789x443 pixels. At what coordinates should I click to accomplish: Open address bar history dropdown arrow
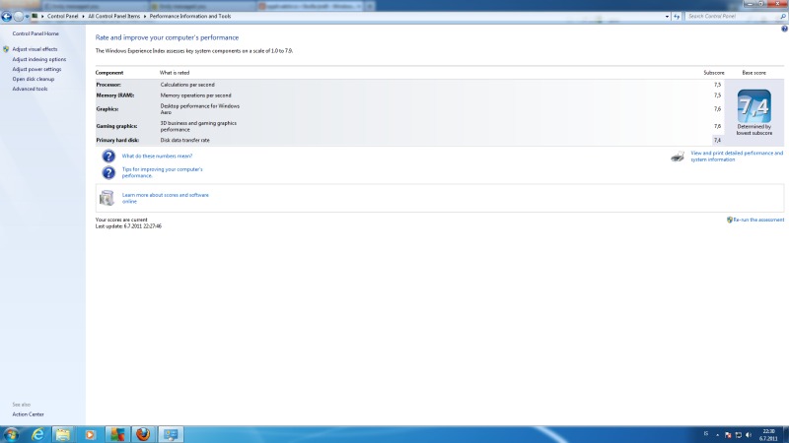click(x=666, y=17)
